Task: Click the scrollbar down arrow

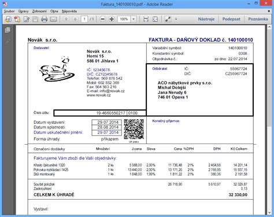Action: pyautogui.click(x=269, y=212)
